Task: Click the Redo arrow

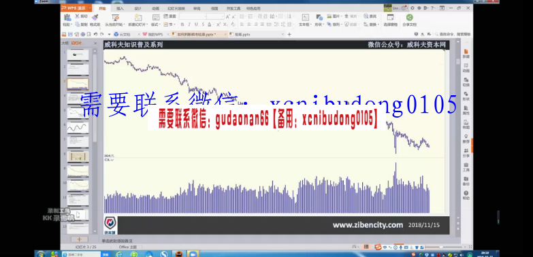Action: pyautogui.click(x=102, y=34)
